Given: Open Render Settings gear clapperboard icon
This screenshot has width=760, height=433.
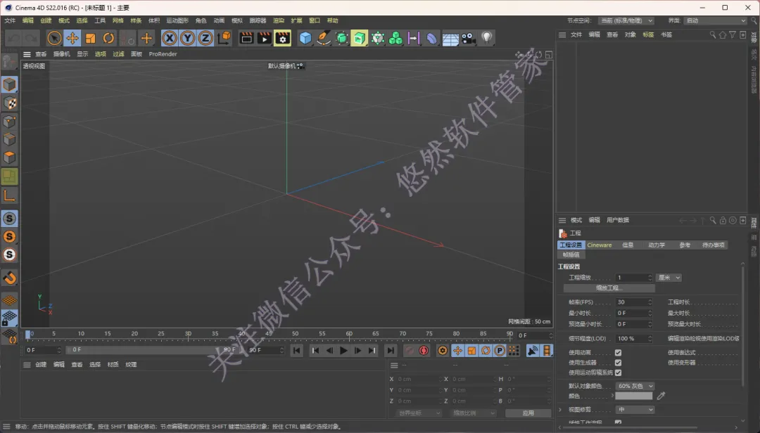Looking at the screenshot, I should 283,38.
